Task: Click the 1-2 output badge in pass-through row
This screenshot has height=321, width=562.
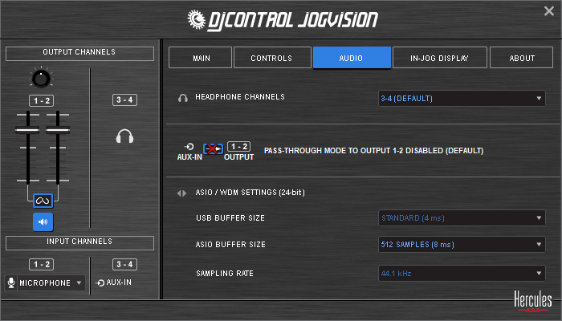Action: (x=238, y=147)
